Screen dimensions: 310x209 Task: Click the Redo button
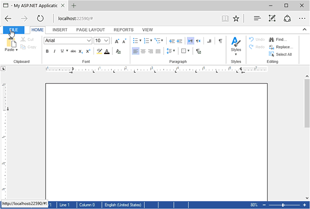tap(257, 47)
